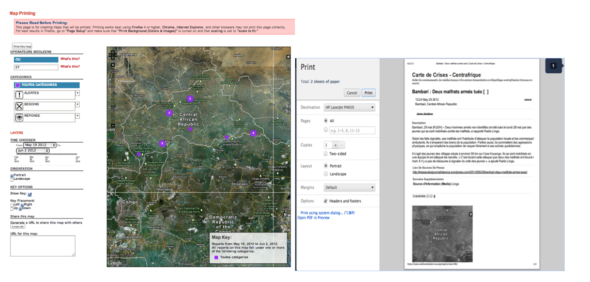Click the ALERTES category exclamation icon

pyautogui.click(x=19, y=95)
